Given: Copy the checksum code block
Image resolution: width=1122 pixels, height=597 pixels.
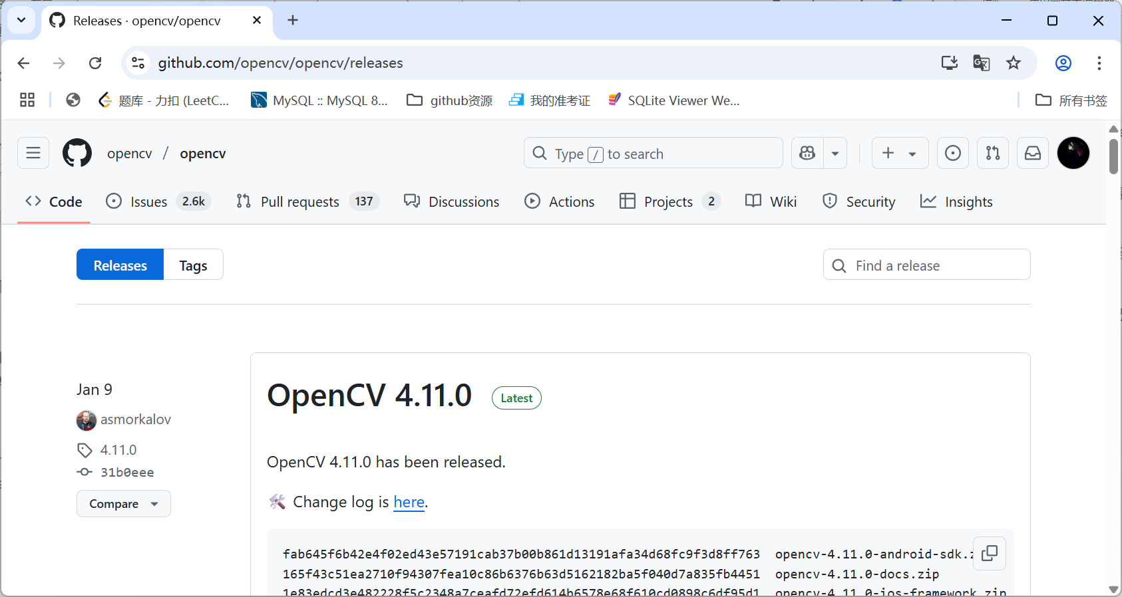Looking at the screenshot, I should 990,553.
